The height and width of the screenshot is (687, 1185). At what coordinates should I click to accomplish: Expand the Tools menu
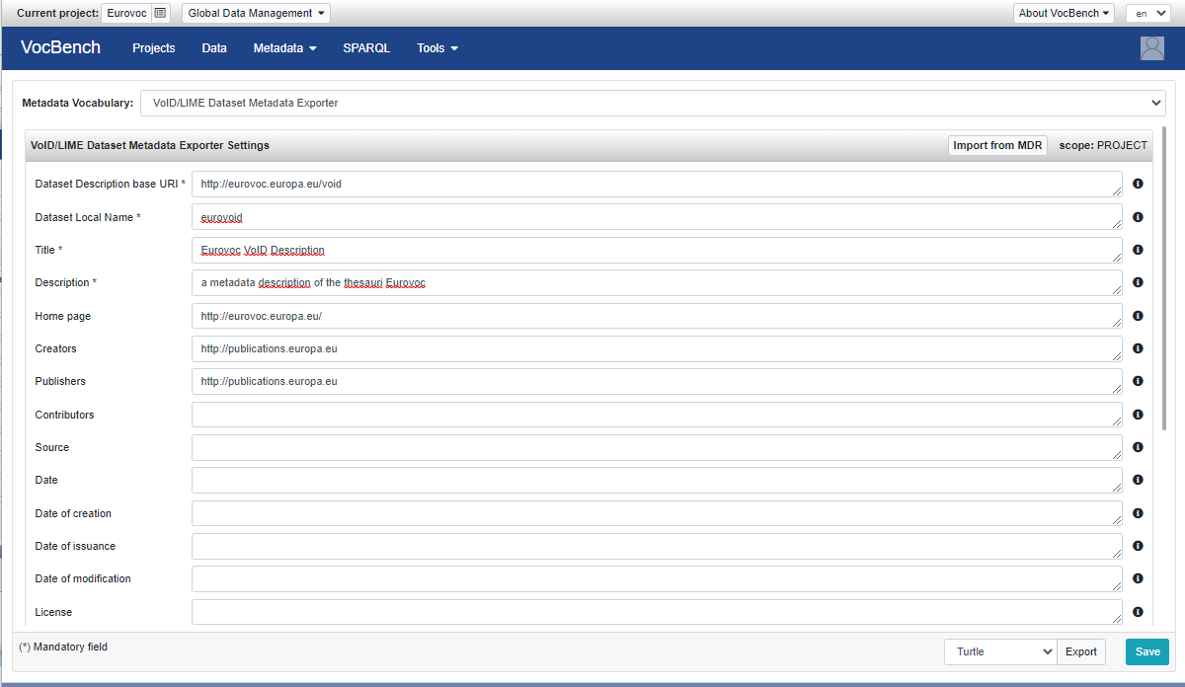click(x=437, y=48)
